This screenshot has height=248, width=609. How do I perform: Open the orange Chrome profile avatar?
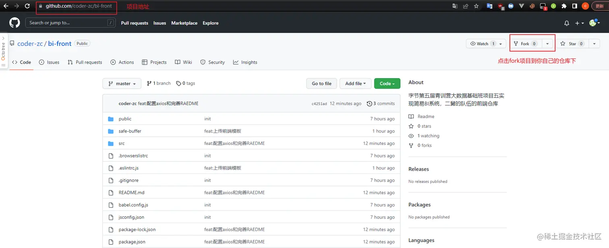pos(585,6)
